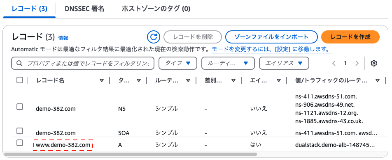Open the エイリアス filter dropdown
Image resolution: width=392 pixels, height=160 pixels.
[284, 63]
